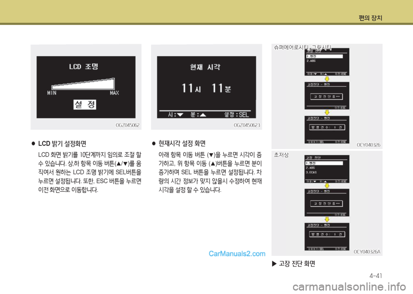Click yellow arrow above 초저상 '발생건수' screen
Screen dimensions: 413x294
[x=327, y=219]
